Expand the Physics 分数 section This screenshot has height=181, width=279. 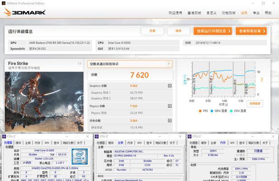(x=170, y=106)
